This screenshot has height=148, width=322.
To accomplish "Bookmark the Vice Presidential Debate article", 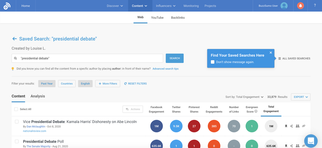I will point(286,126).
